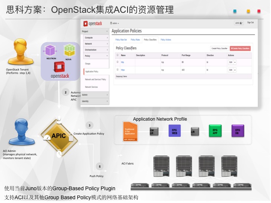The width and height of the screenshot is (271, 203).
Task: Open Network Services sidebar item
Action: point(91,87)
